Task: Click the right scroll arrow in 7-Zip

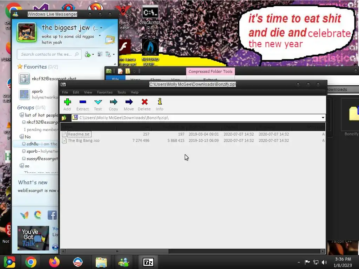Action: pyautogui.click(x=323, y=251)
